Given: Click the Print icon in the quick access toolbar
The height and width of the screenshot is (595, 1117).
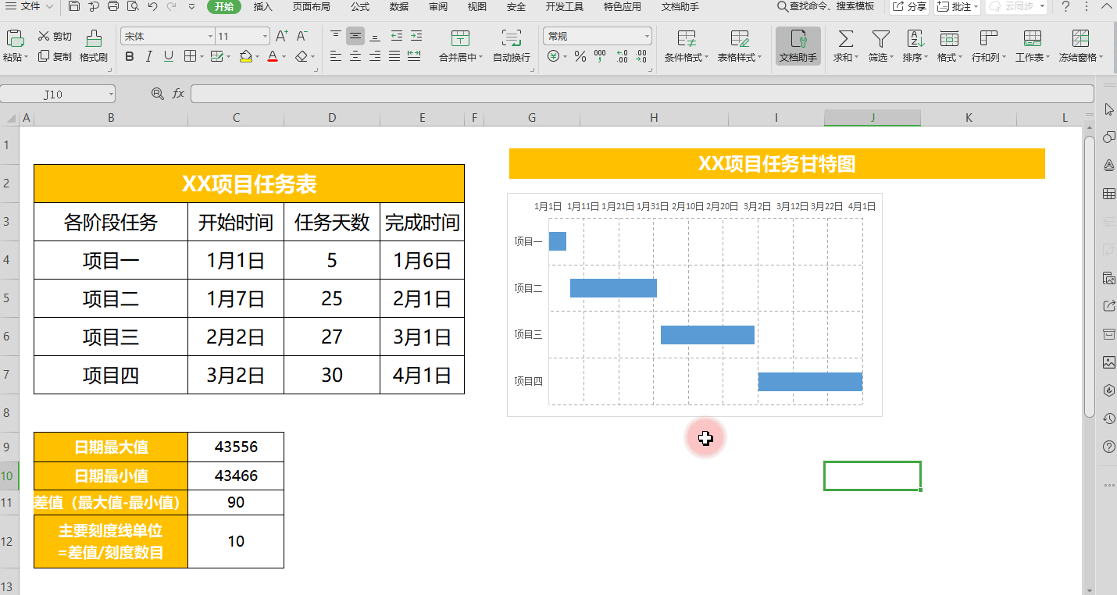Looking at the screenshot, I should (113, 7).
